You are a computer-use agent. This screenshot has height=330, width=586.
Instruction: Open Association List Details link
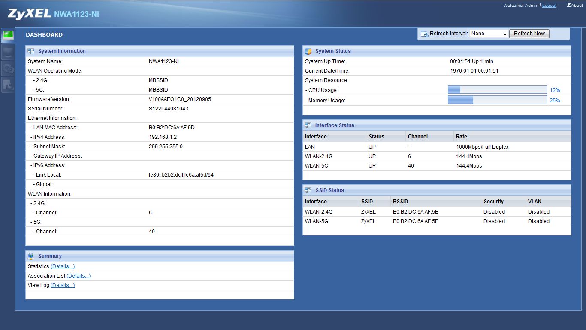pyautogui.click(x=79, y=276)
